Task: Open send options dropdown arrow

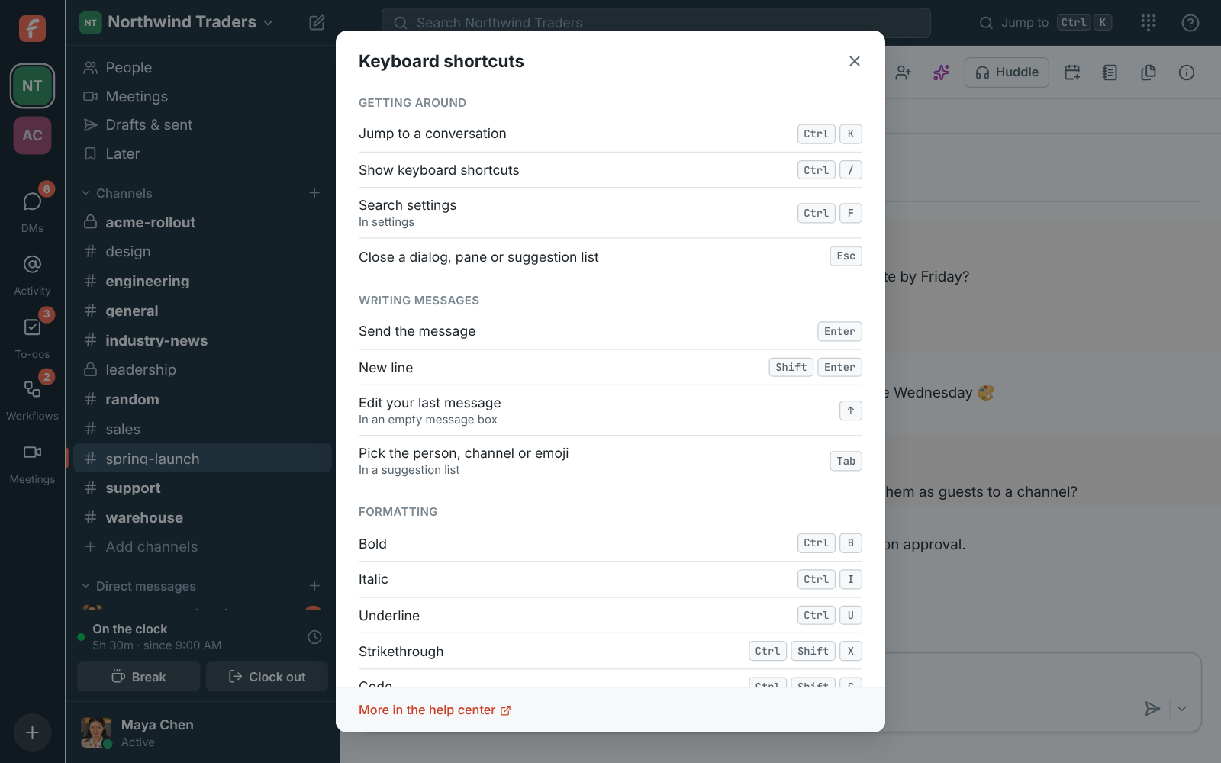Action: click(x=1182, y=709)
